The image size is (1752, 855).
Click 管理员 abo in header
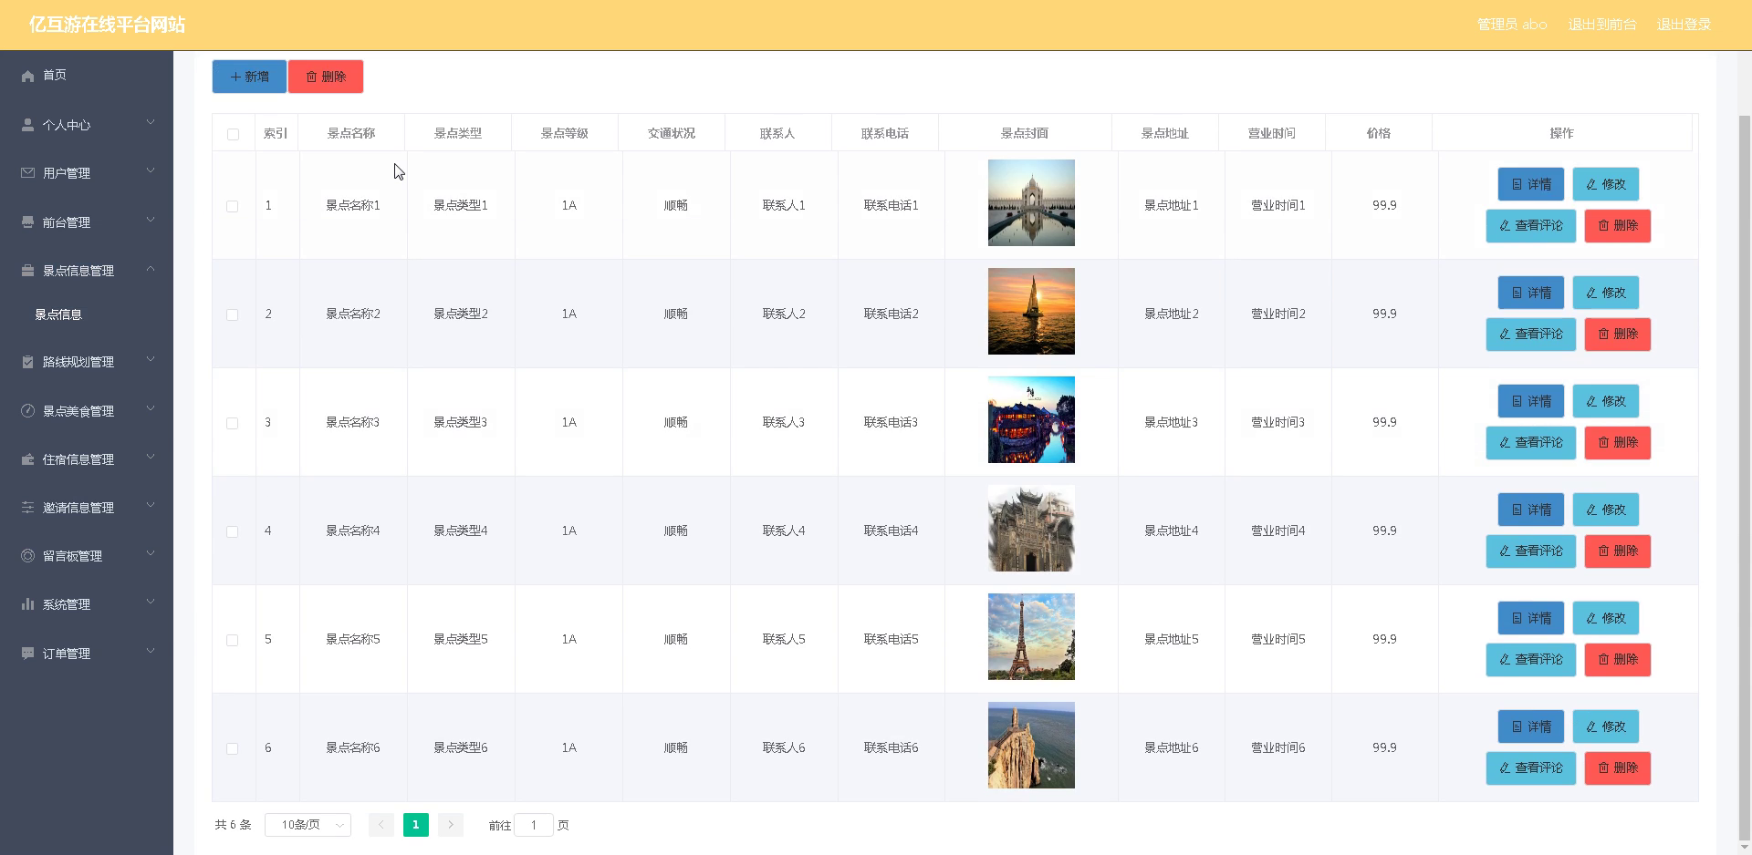1512,25
